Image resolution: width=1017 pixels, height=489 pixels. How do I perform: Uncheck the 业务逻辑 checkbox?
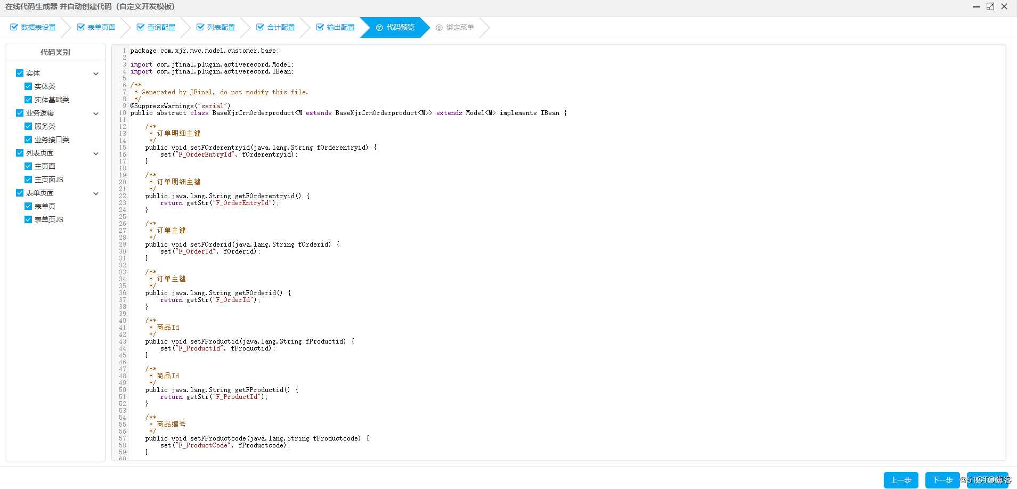click(x=20, y=113)
